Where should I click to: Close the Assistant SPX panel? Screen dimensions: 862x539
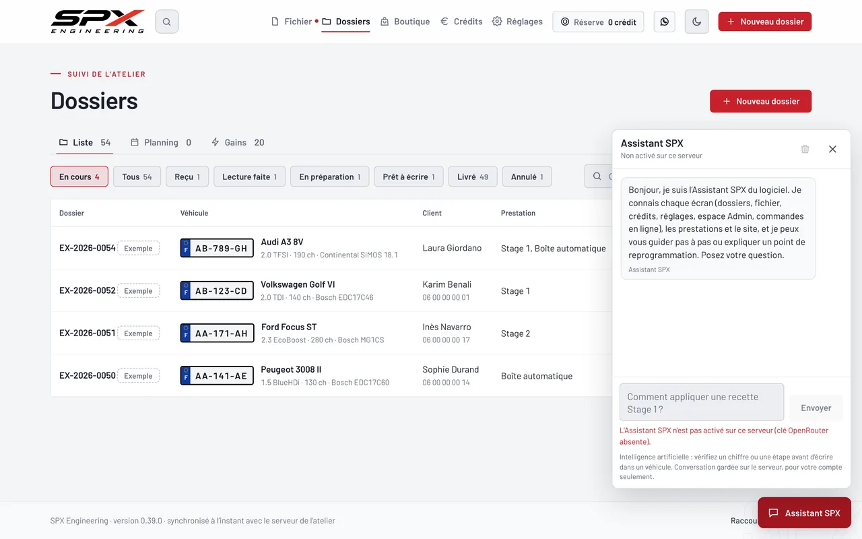[x=832, y=149]
